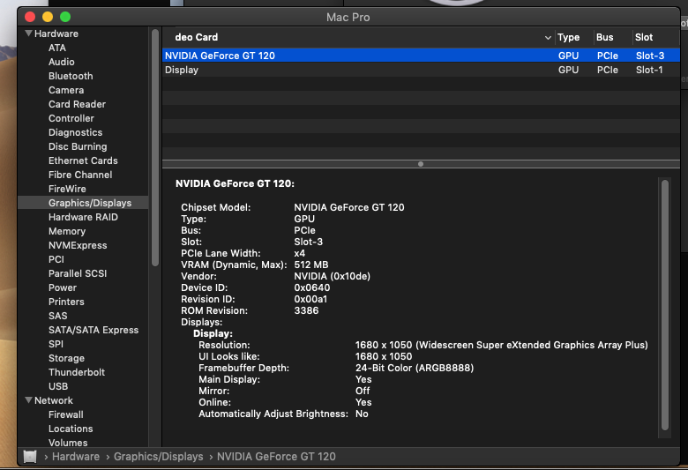Select FireWire in the sidebar

(67, 189)
